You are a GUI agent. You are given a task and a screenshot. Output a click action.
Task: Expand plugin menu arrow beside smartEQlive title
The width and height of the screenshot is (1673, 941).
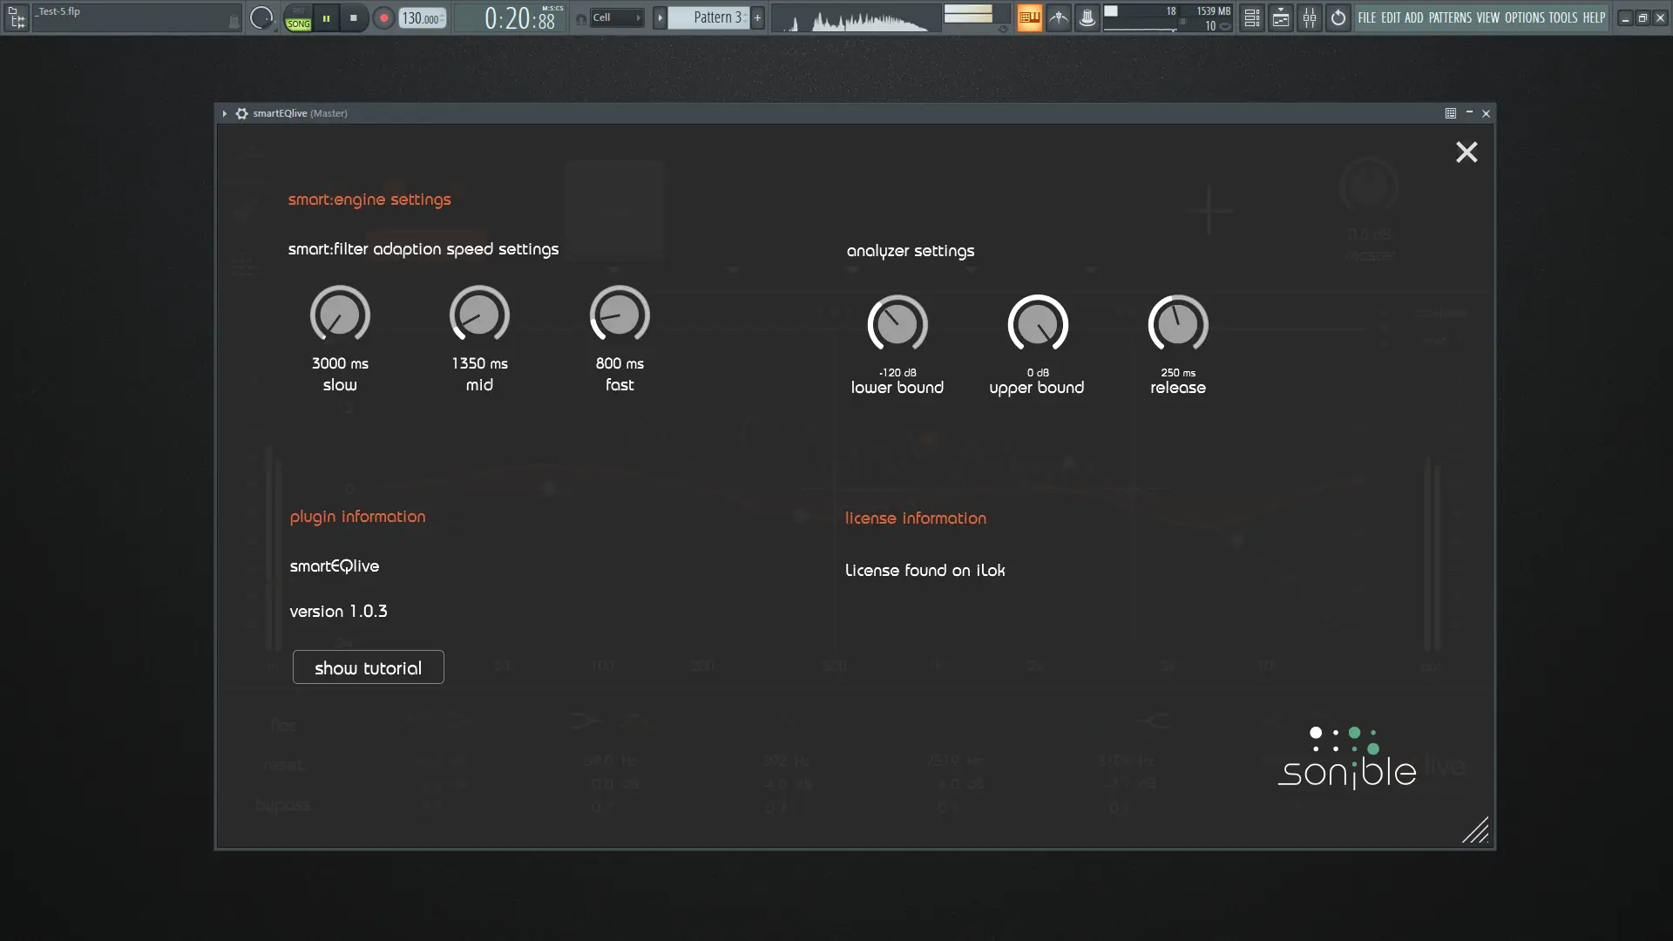coord(224,113)
